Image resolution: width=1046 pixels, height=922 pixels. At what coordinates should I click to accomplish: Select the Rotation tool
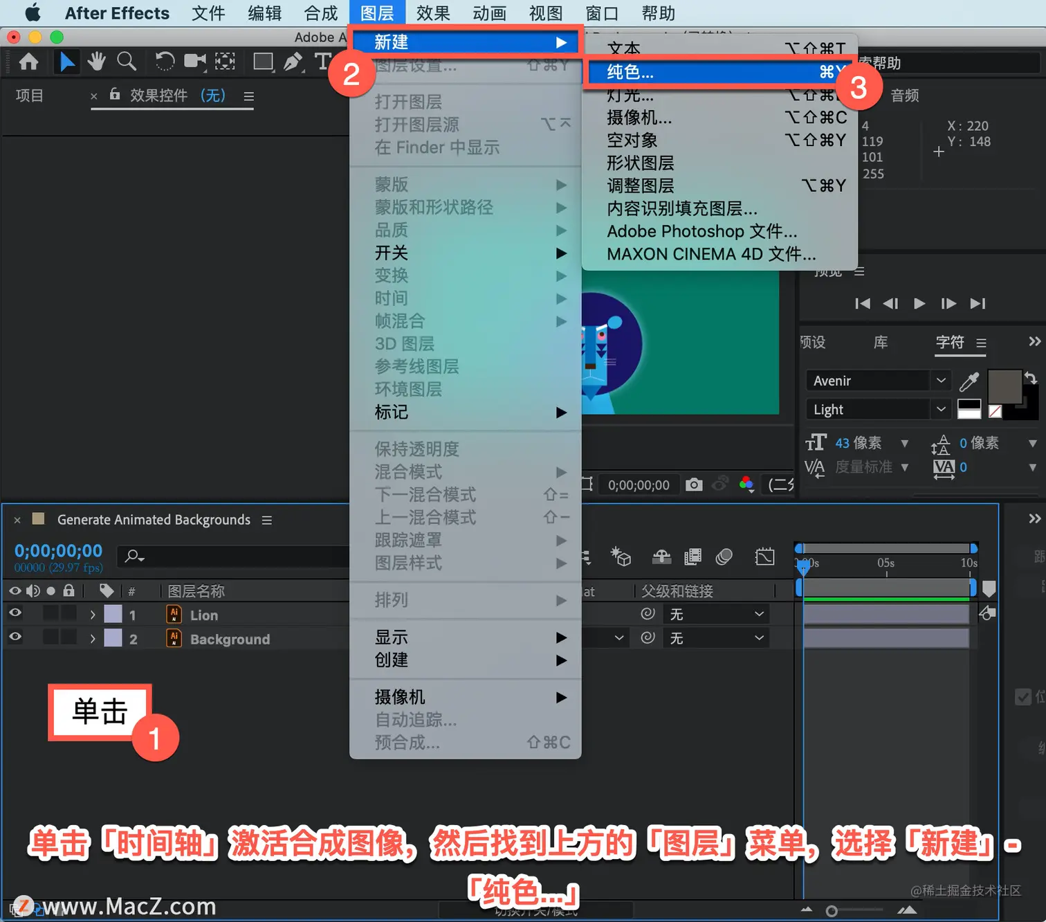[x=164, y=62]
